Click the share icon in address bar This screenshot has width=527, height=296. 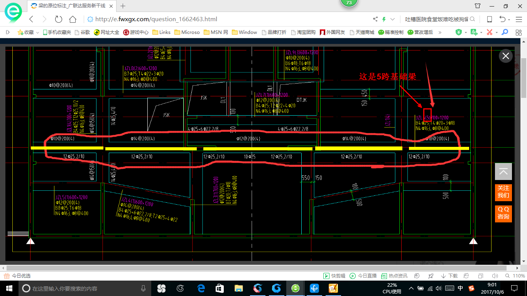click(375, 19)
